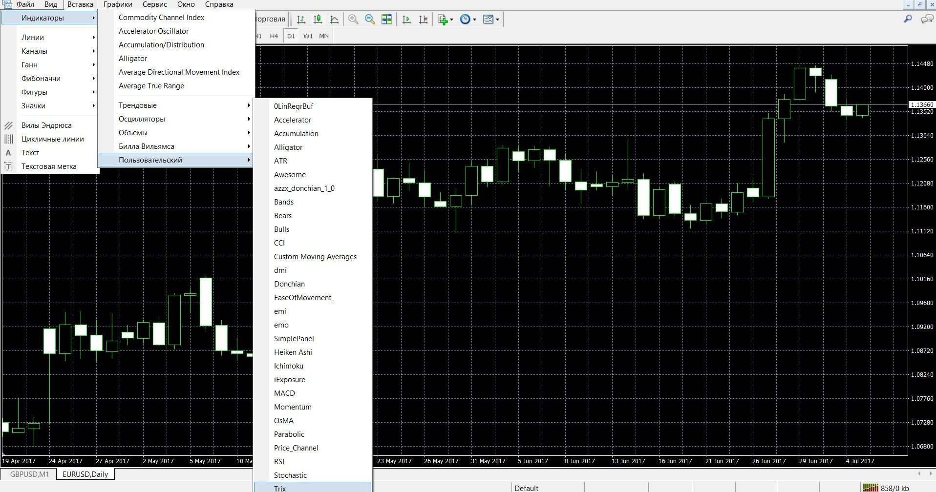The height and width of the screenshot is (492, 936).
Task: Expand the Осцилляторы submenu
Action: [x=176, y=119]
